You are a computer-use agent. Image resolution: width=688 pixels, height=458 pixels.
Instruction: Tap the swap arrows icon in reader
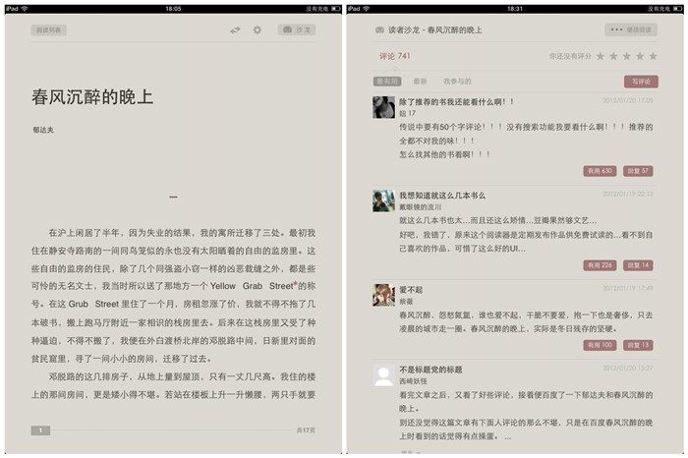(x=236, y=30)
